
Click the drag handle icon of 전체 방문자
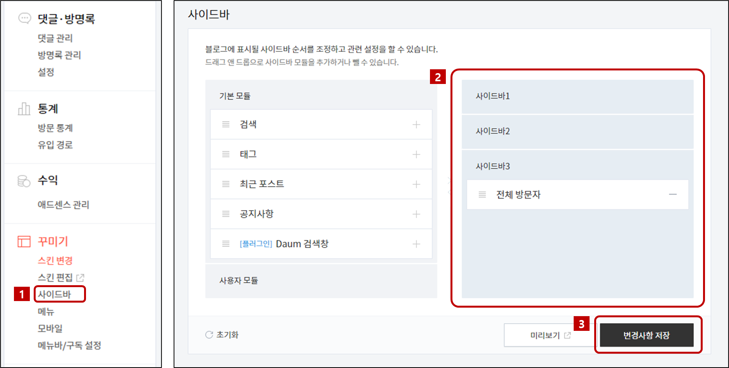482,194
